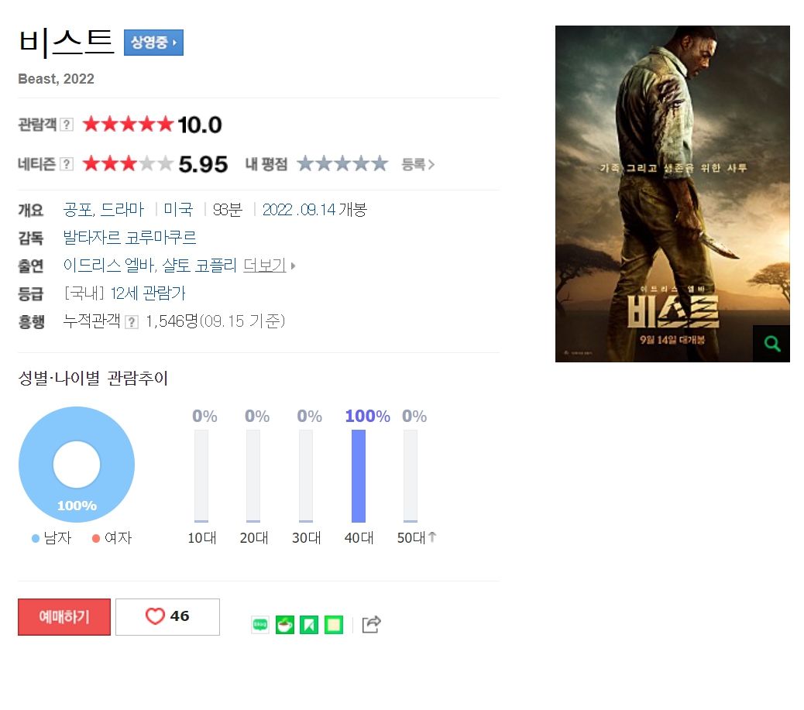Select the 공포 genre link
804x710 pixels.
[x=78, y=210]
